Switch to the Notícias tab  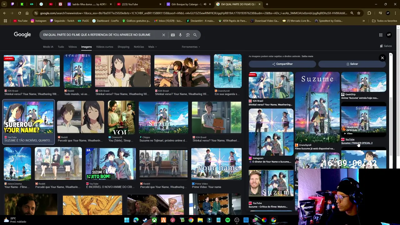[x=139, y=47]
